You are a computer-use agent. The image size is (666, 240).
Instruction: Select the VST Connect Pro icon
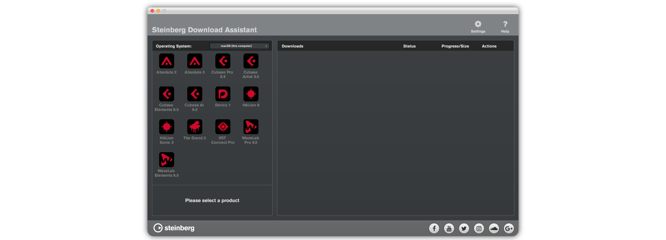pos(223,127)
